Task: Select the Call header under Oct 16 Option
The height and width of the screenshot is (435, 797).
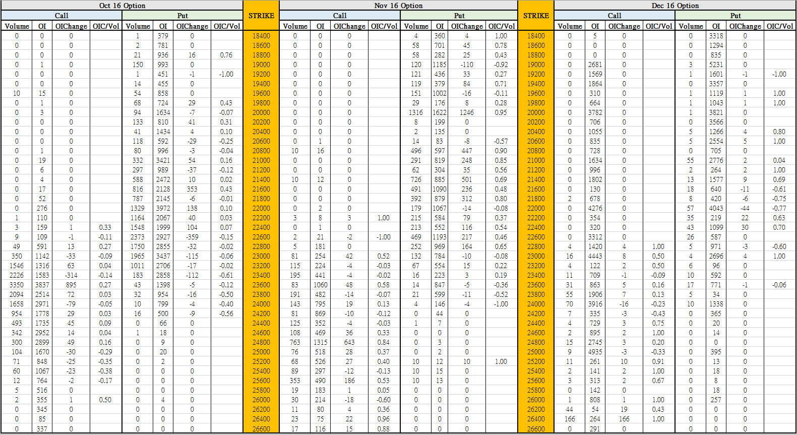Action: click(x=62, y=16)
